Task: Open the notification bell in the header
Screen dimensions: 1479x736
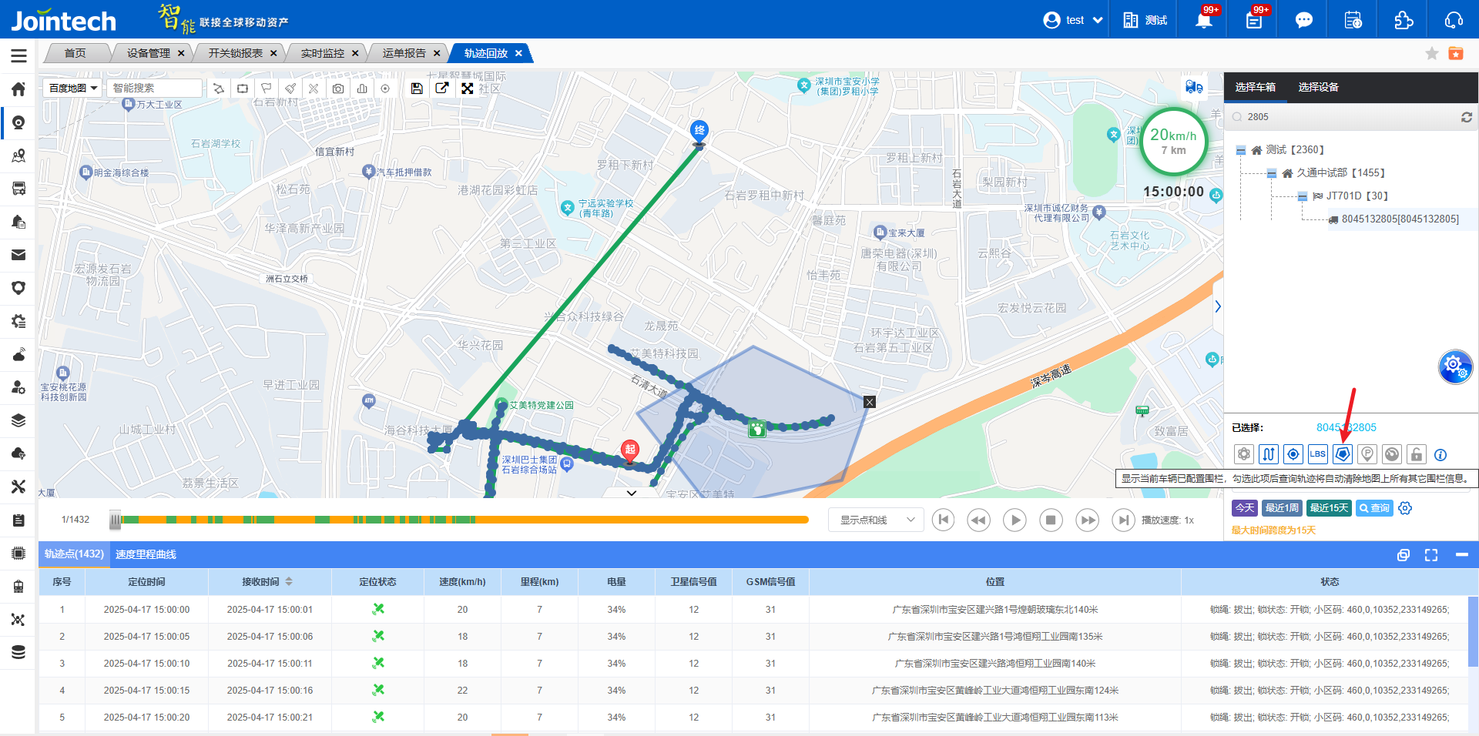Action: point(1203,20)
